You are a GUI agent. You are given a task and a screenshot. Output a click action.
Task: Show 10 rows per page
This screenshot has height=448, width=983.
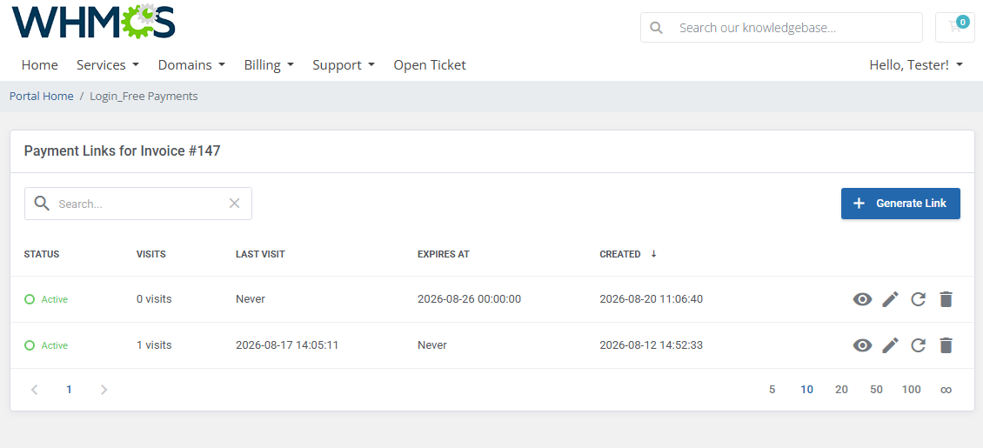[x=806, y=390]
